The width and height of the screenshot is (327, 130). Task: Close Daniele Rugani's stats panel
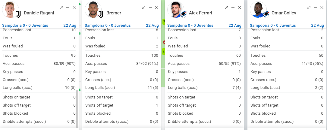[74, 8]
